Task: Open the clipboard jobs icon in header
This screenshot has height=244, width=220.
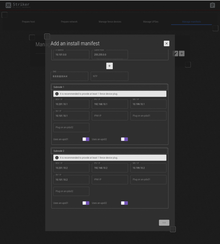Action: coord(212,5)
